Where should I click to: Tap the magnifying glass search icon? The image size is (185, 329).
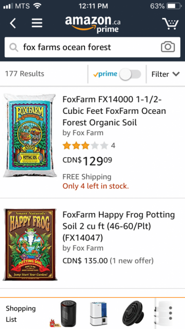(14, 48)
